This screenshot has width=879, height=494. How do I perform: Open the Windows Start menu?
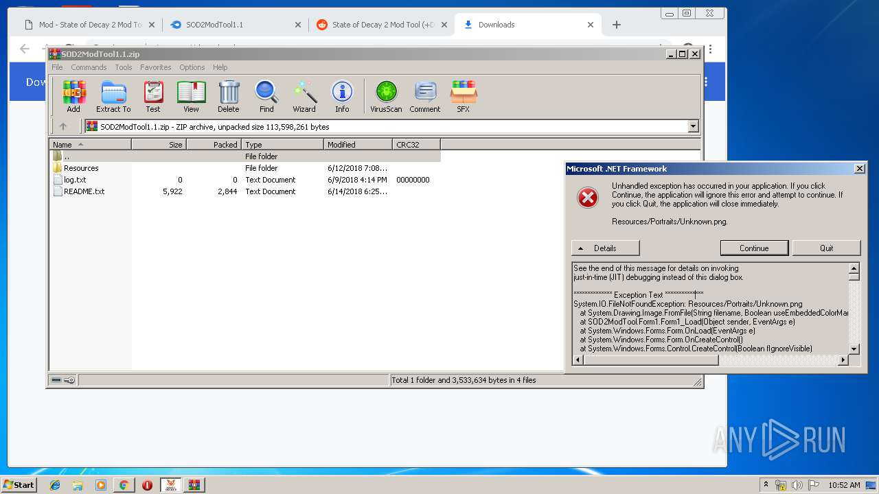[19, 485]
